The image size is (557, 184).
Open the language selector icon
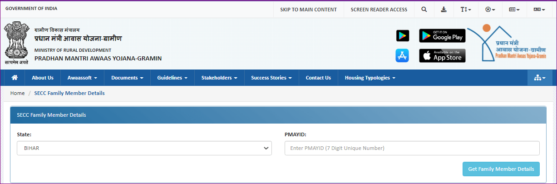(x=539, y=10)
